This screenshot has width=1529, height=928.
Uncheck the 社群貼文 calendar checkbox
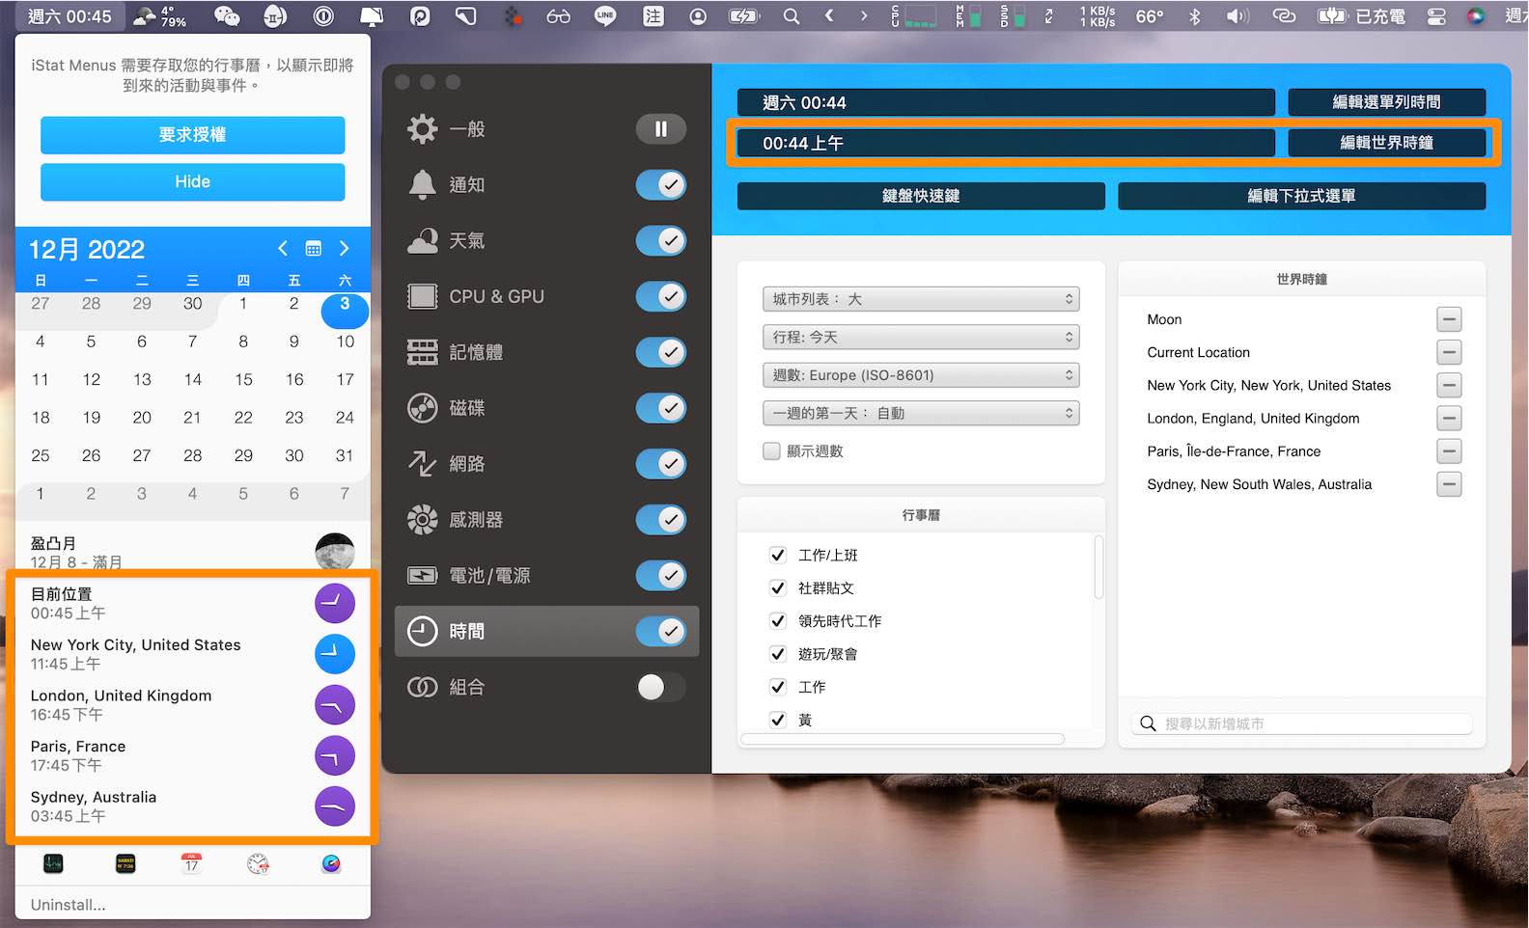778,588
